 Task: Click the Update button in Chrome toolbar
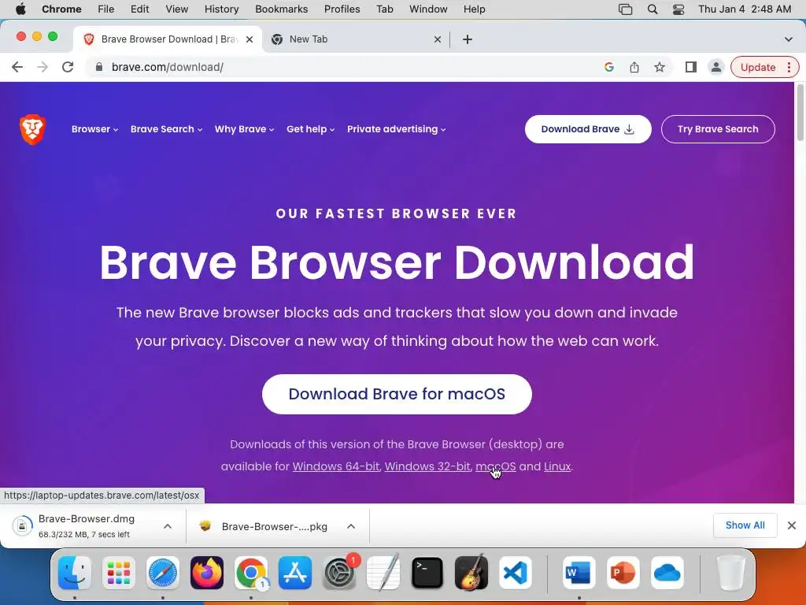[x=758, y=67]
